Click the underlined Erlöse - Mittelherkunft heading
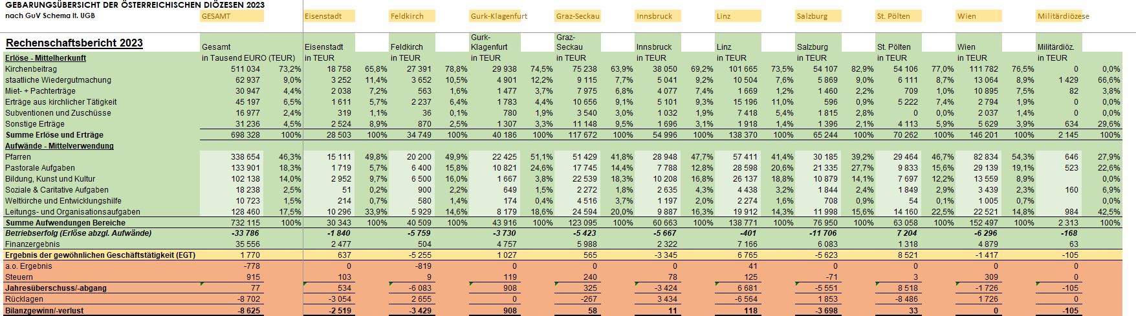The width and height of the screenshot is (1136, 316). click(46, 58)
